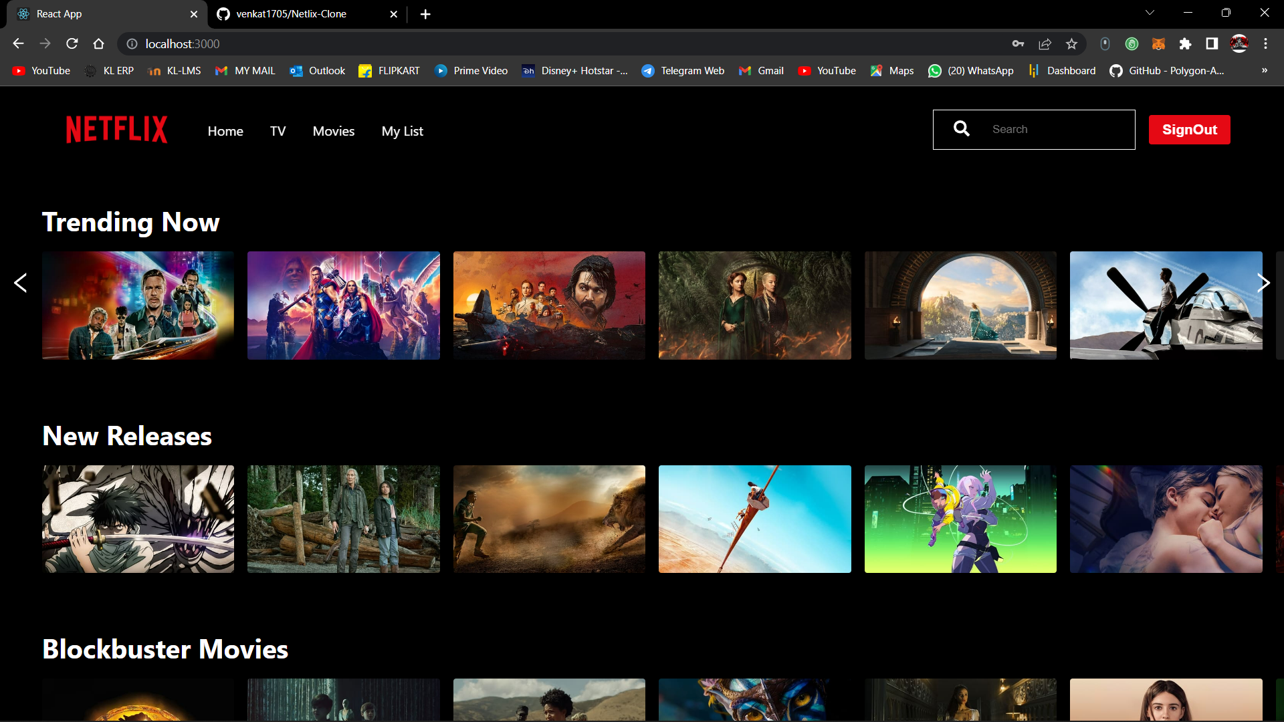Select the anime swordsman poster
The width and height of the screenshot is (1284, 722).
point(138,519)
